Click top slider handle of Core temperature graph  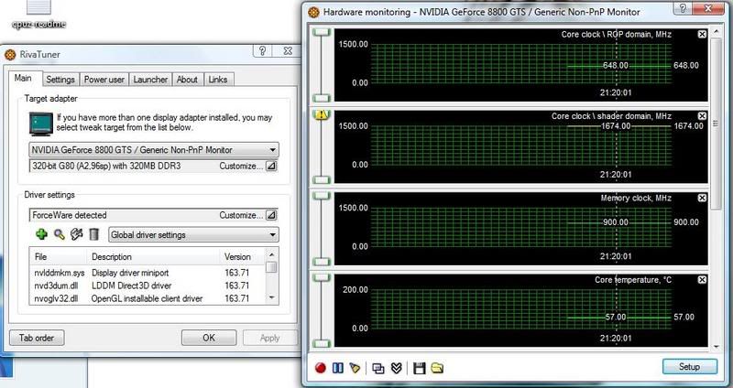pyautogui.click(x=322, y=278)
